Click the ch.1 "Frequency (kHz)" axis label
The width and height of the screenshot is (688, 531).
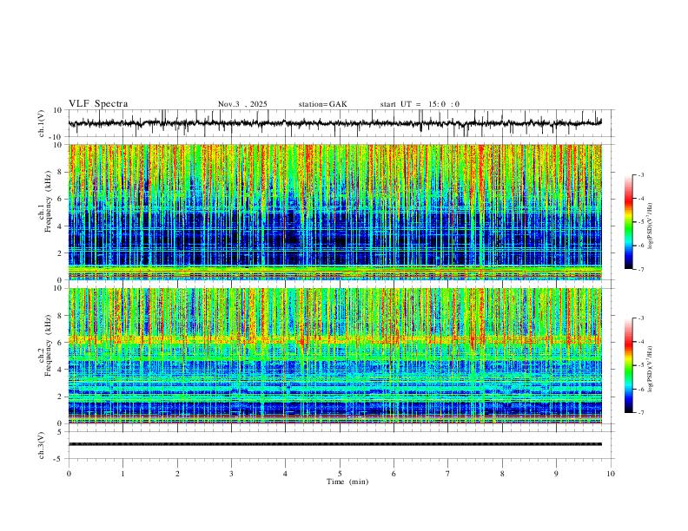click(x=48, y=201)
